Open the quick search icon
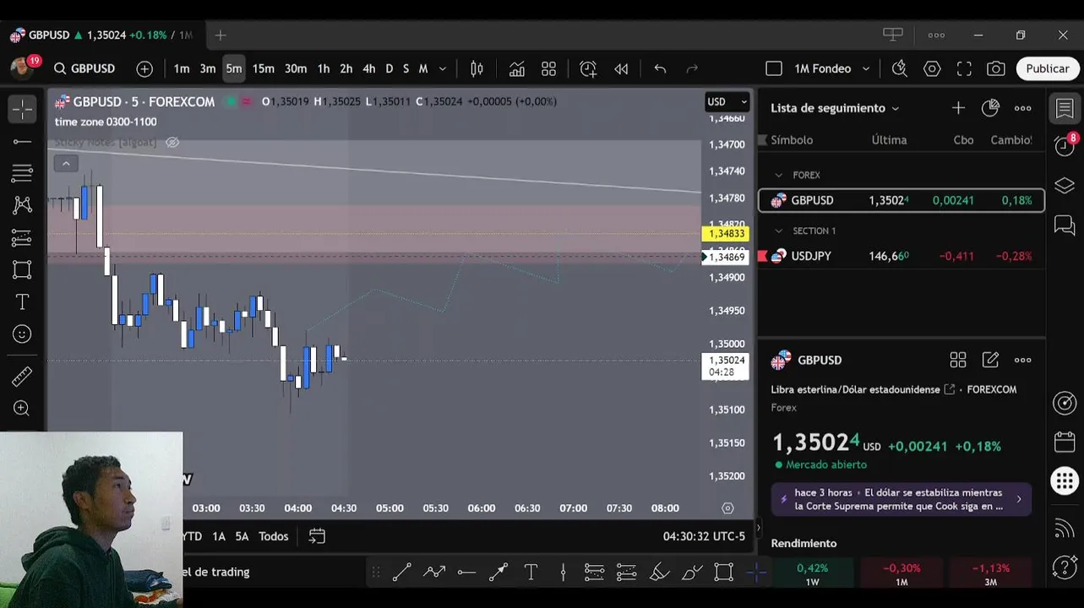The image size is (1084, 608). click(899, 68)
